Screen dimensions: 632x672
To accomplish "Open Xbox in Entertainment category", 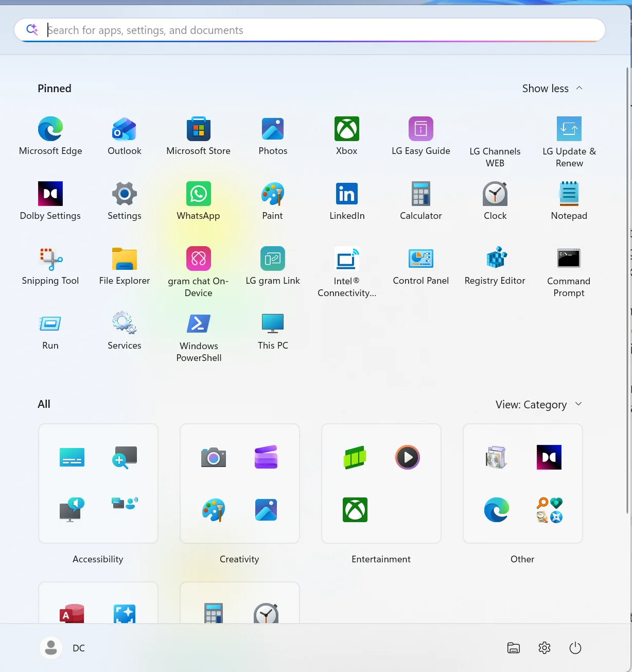I will [x=355, y=510].
